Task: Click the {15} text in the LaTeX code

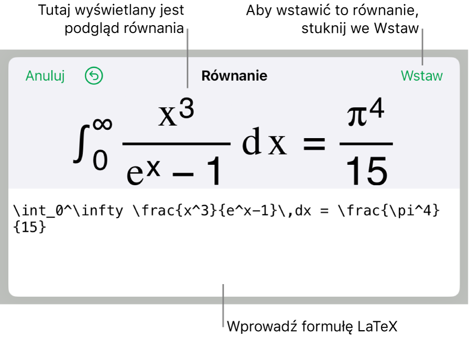Action: coord(30,227)
